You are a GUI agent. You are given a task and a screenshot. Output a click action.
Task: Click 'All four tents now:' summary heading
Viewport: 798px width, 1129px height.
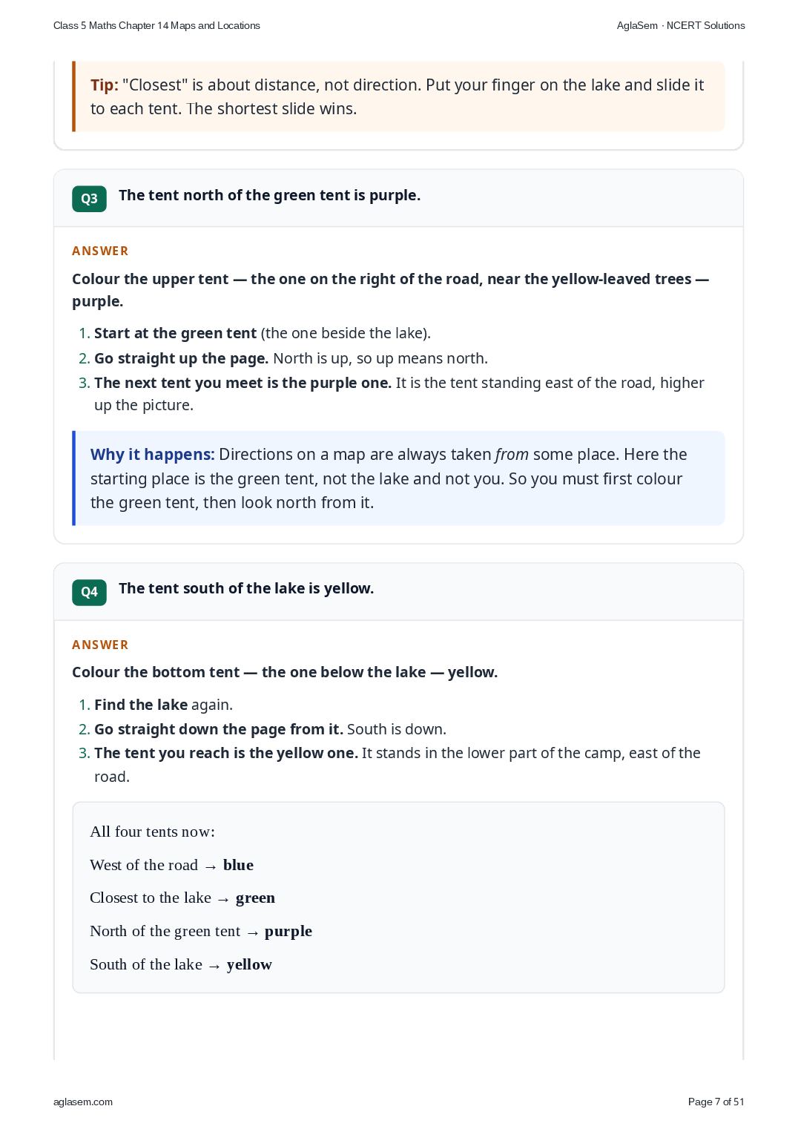click(x=152, y=832)
